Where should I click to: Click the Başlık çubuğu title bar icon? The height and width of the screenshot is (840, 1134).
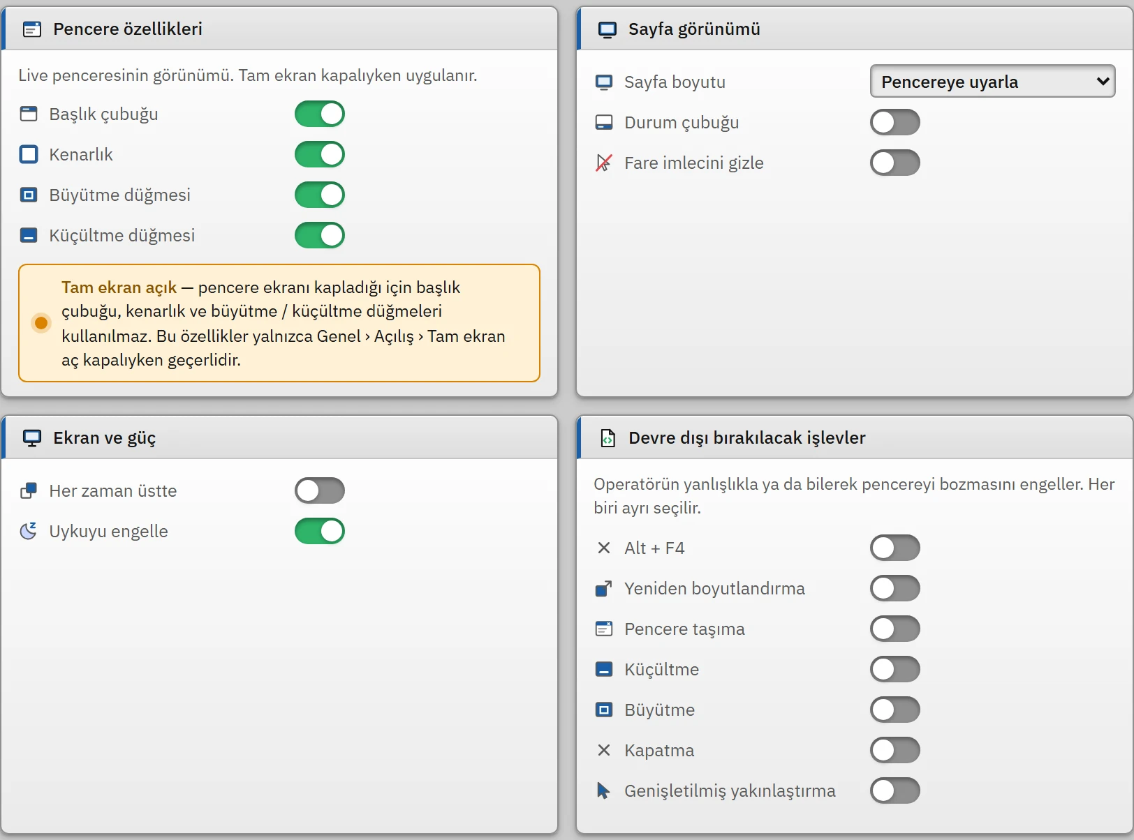click(x=29, y=114)
